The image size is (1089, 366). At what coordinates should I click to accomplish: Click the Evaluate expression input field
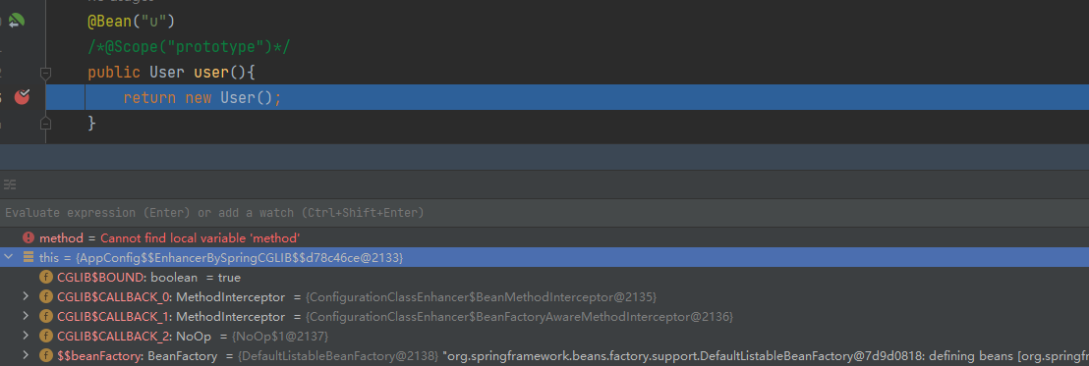[544, 212]
